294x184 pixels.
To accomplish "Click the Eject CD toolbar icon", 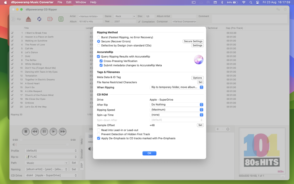I will 29,19.
